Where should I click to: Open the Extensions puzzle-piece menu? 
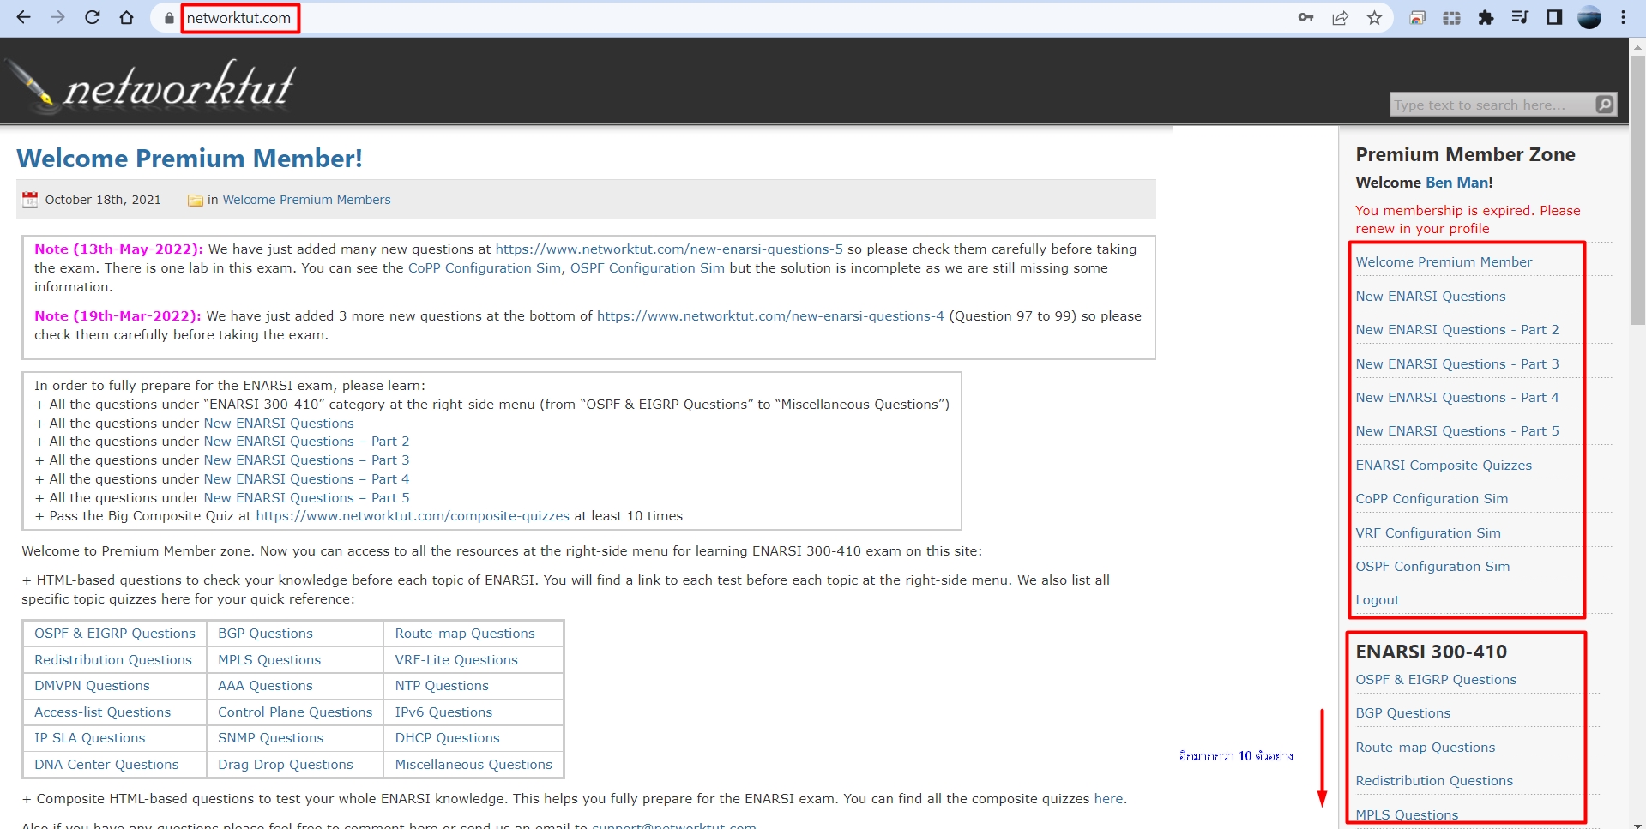tap(1486, 18)
